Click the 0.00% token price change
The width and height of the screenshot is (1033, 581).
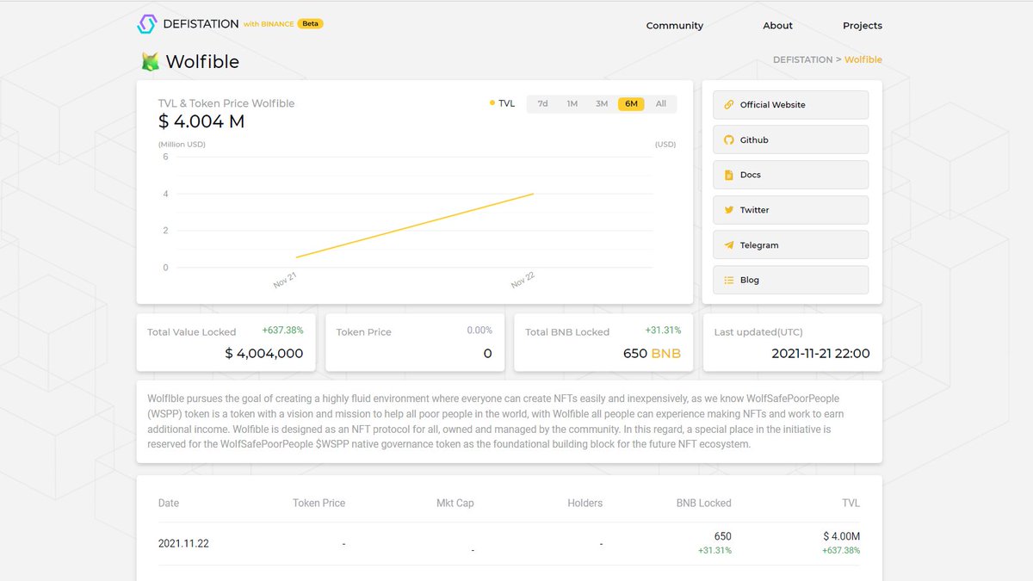click(479, 331)
